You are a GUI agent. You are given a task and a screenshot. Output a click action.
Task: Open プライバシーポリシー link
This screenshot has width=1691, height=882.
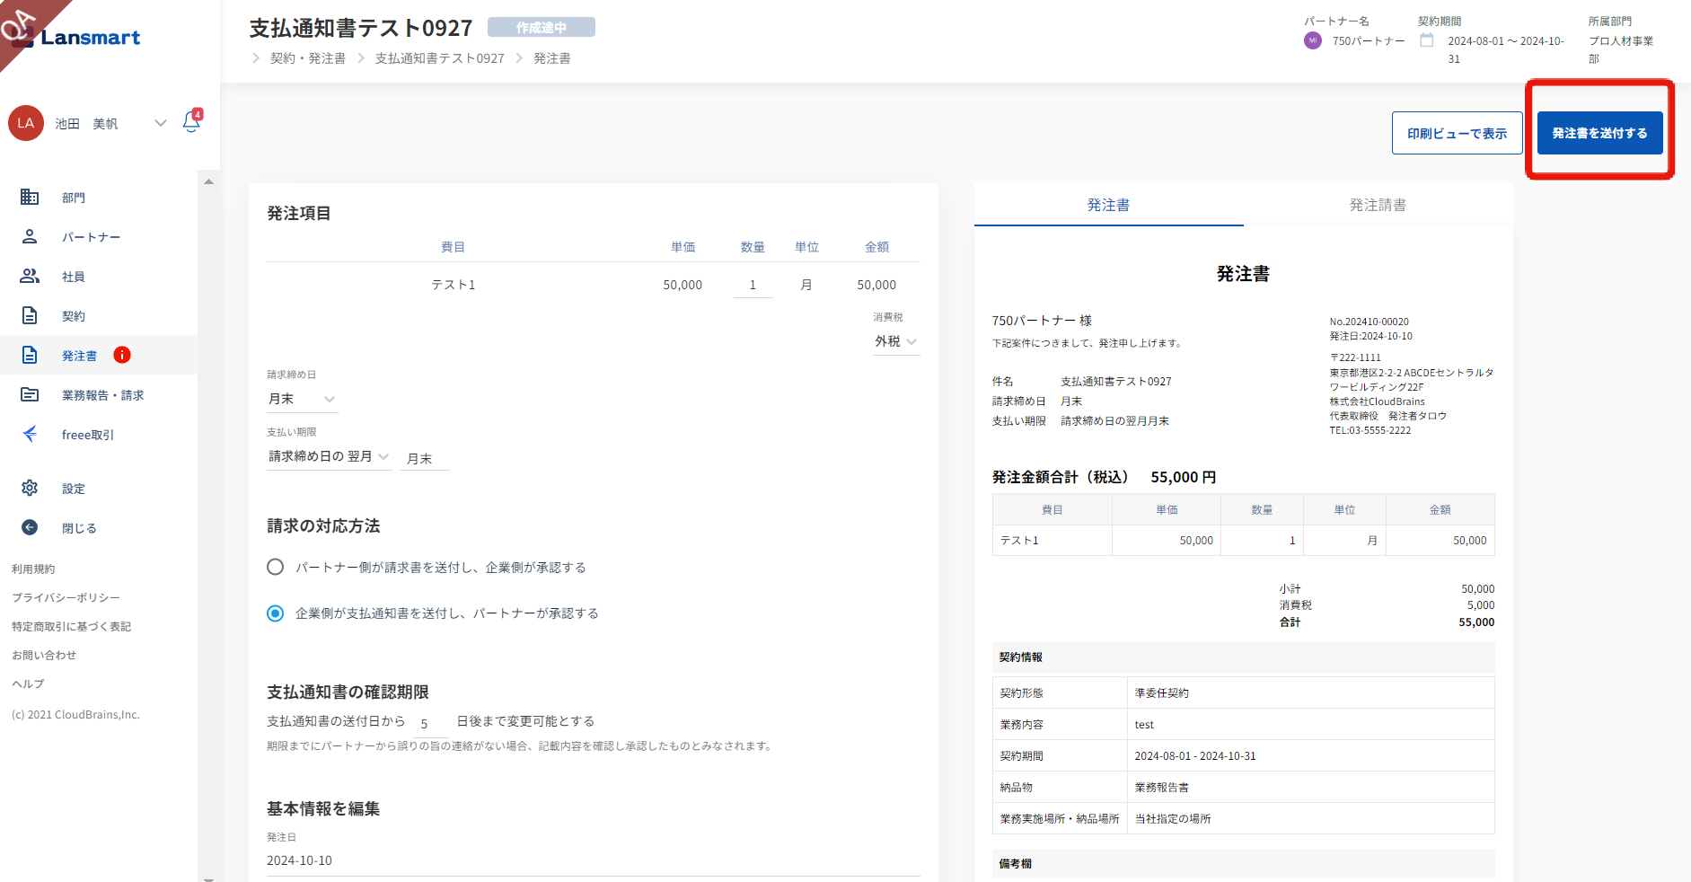coord(66,597)
